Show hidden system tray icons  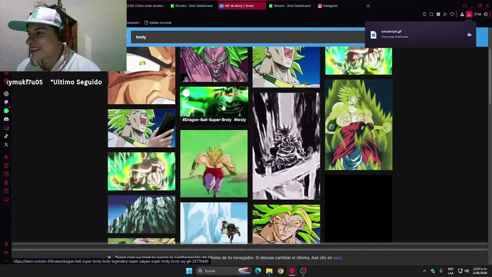point(424,271)
